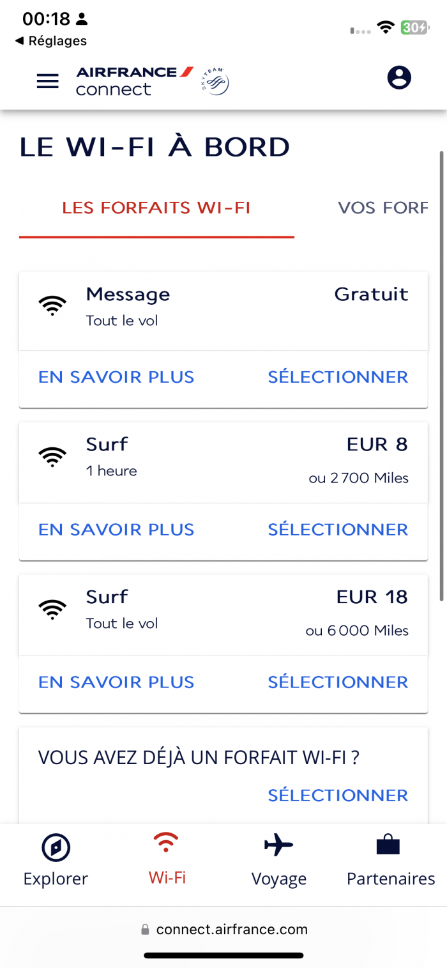Tap the Wi-Fi icon in bottom navigation
This screenshot has width=447, height=968.
167,843
